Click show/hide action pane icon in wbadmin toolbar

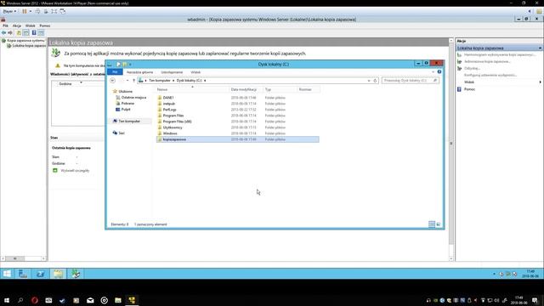41,32
